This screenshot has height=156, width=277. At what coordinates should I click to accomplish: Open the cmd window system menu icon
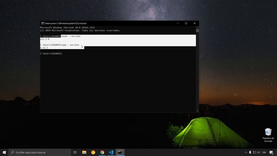42,23
